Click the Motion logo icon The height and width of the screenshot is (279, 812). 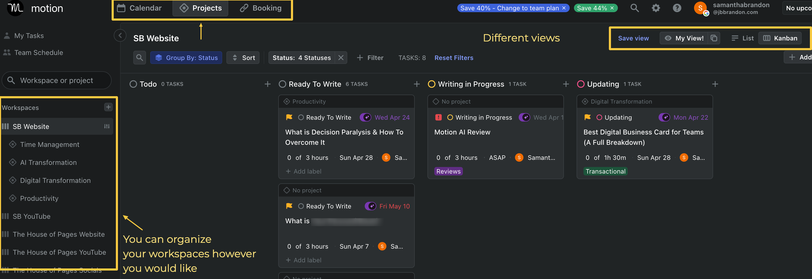point(15,8)
